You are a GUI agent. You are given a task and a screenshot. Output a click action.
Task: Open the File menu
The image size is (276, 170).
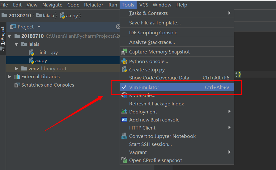[x=4, y=5]
